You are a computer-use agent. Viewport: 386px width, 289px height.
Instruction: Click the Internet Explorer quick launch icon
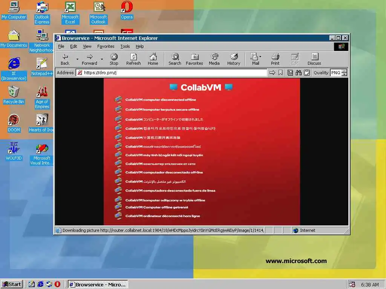coord(40,284)
